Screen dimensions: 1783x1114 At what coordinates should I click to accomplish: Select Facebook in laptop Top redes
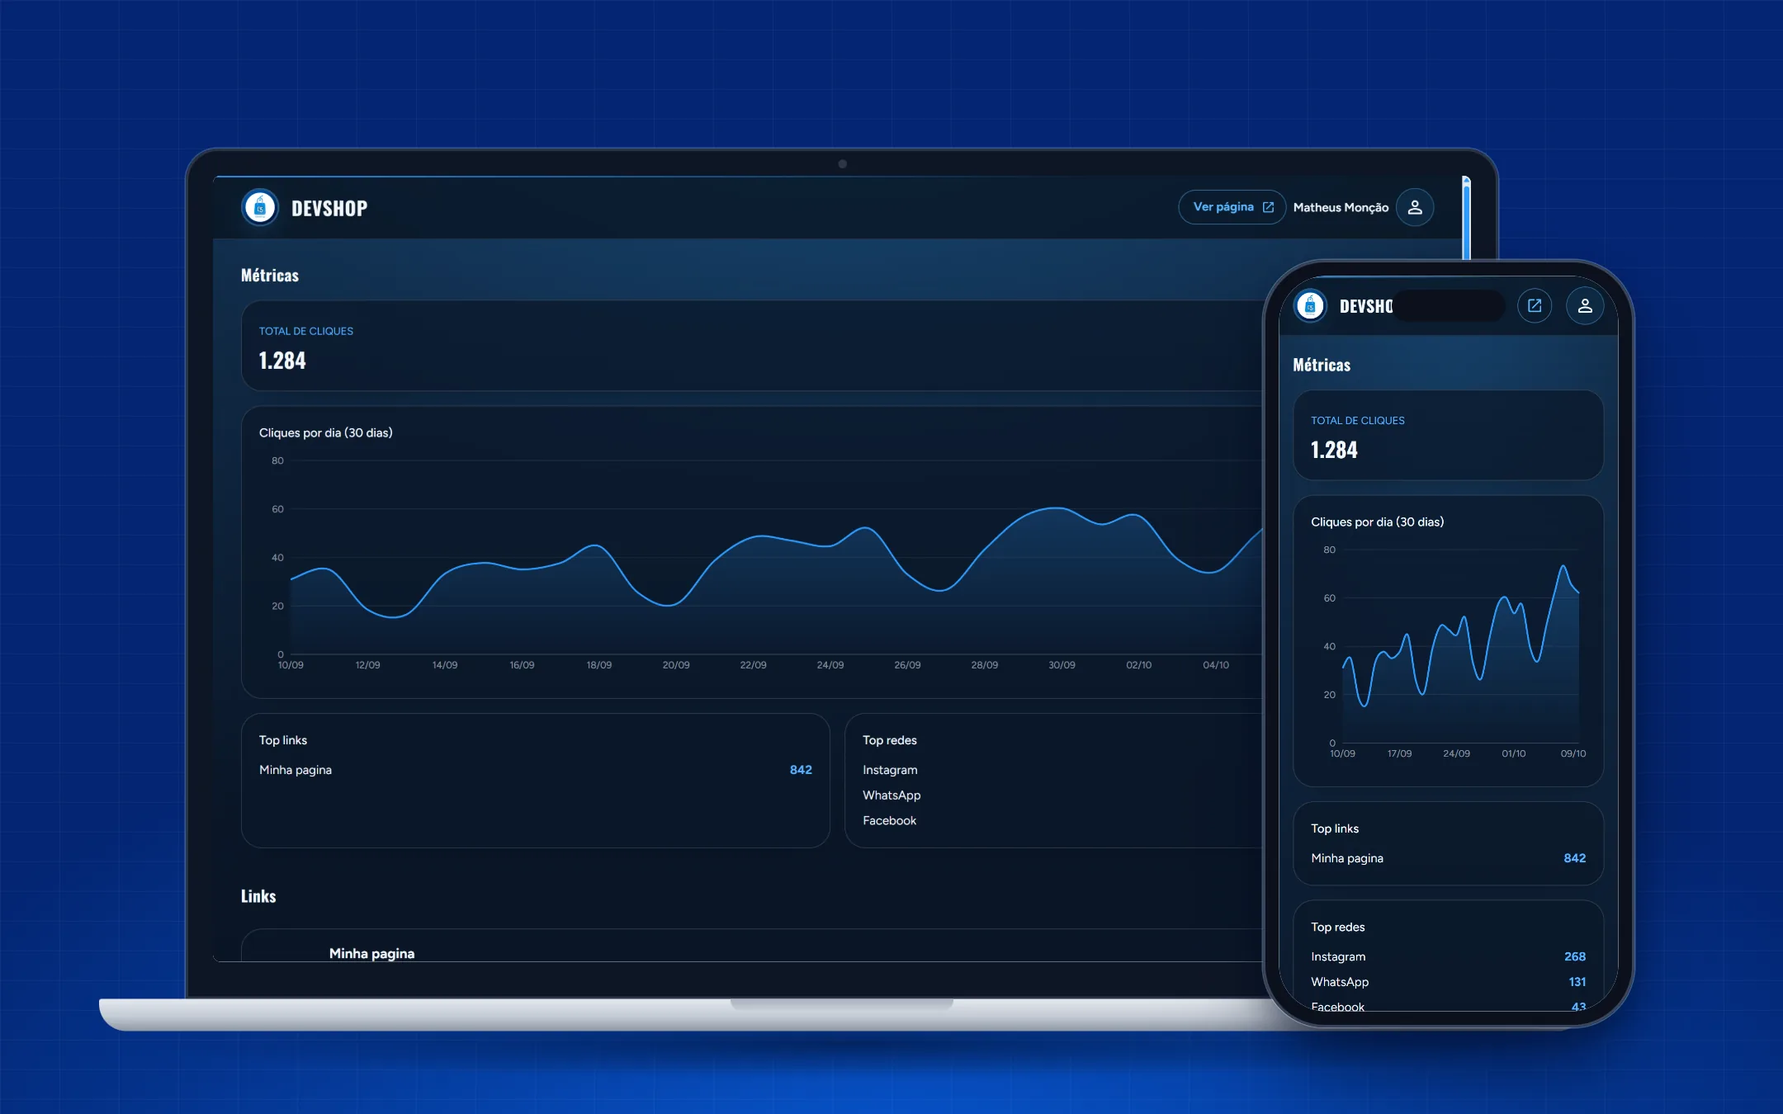pos(889,821)
